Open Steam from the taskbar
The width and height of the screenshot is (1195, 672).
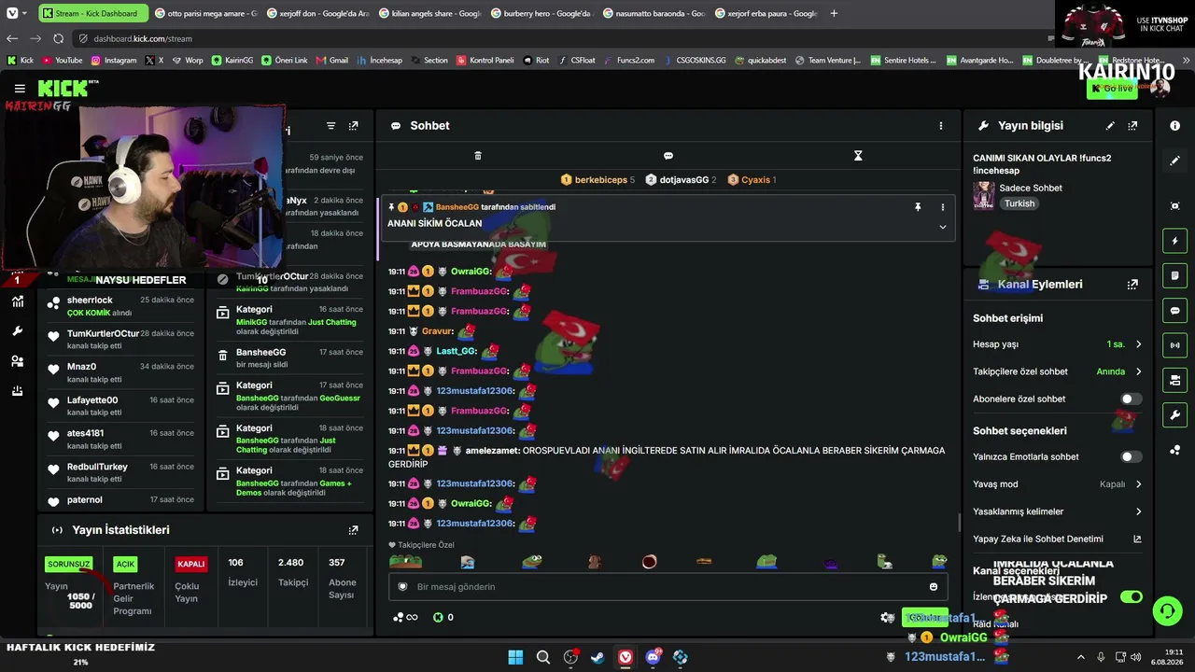coord(597,657)
